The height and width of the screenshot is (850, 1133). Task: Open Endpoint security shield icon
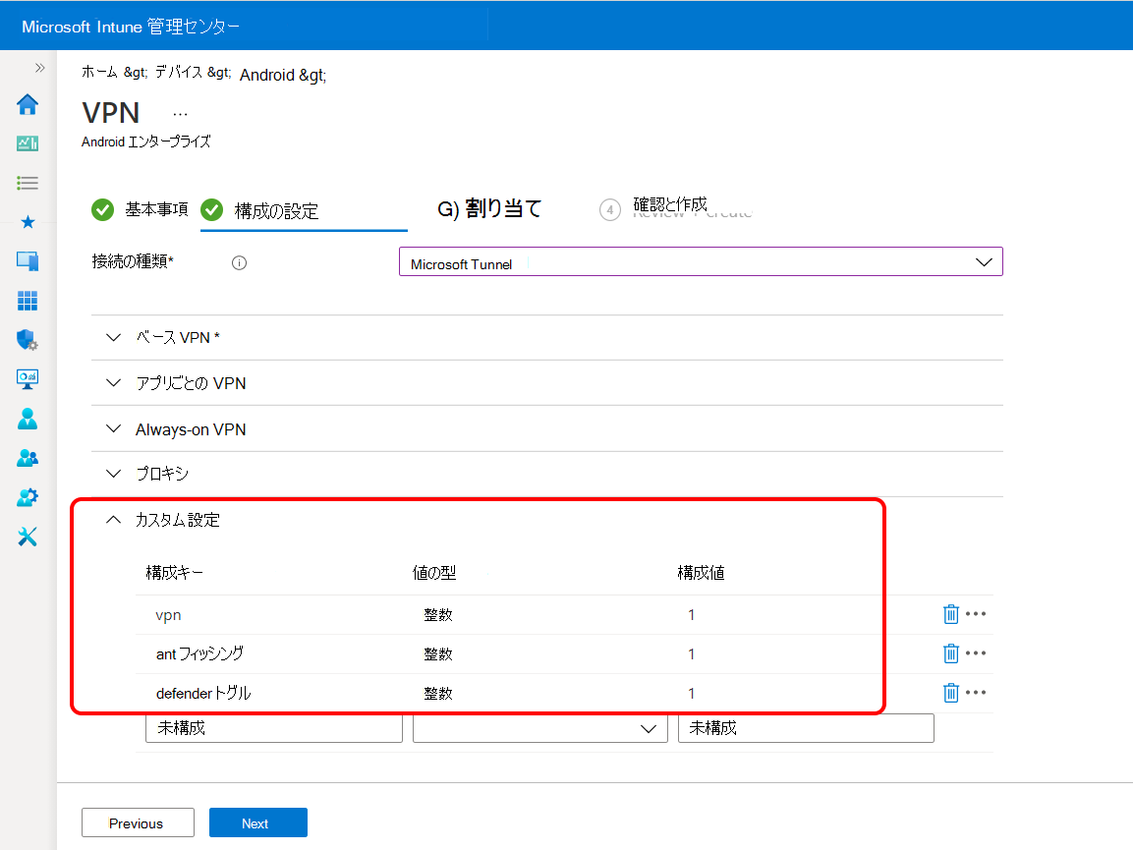click(28, 340)
